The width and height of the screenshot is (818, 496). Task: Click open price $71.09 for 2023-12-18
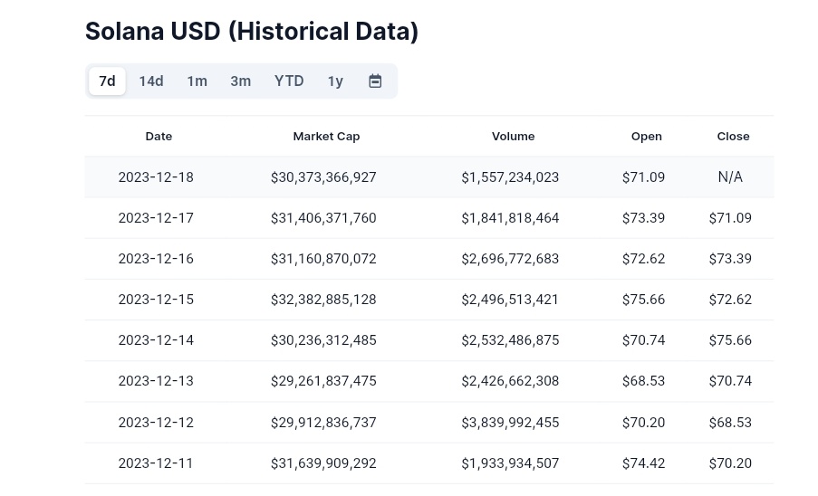point(644,177)
